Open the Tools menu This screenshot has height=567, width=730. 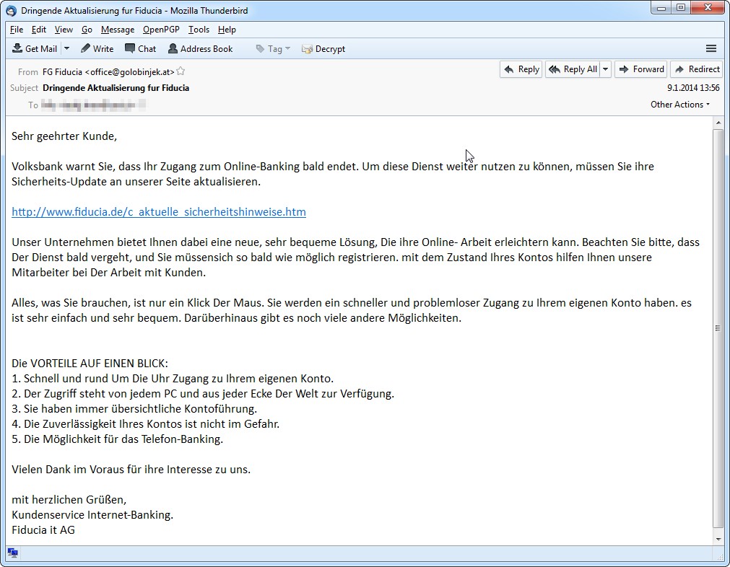tap(199, 30)
